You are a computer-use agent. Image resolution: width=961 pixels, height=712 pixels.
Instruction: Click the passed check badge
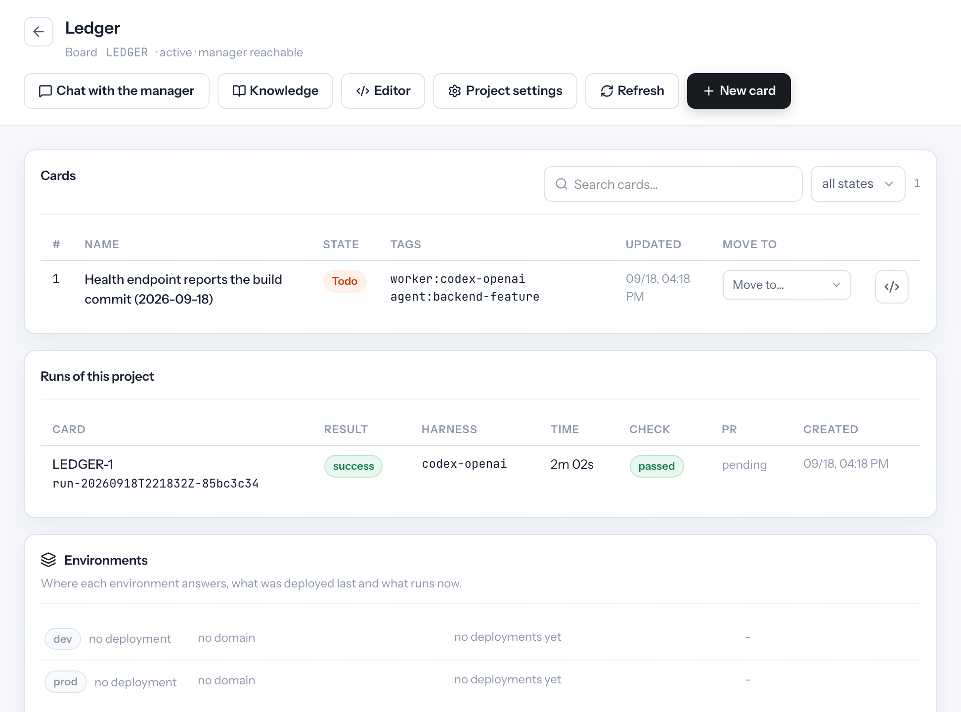tap(656, 466)
